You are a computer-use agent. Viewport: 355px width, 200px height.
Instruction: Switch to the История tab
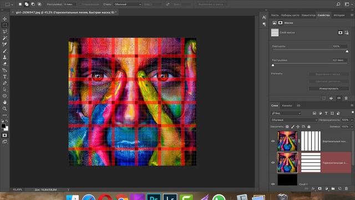pyautogui.click(x=339, y=15)
